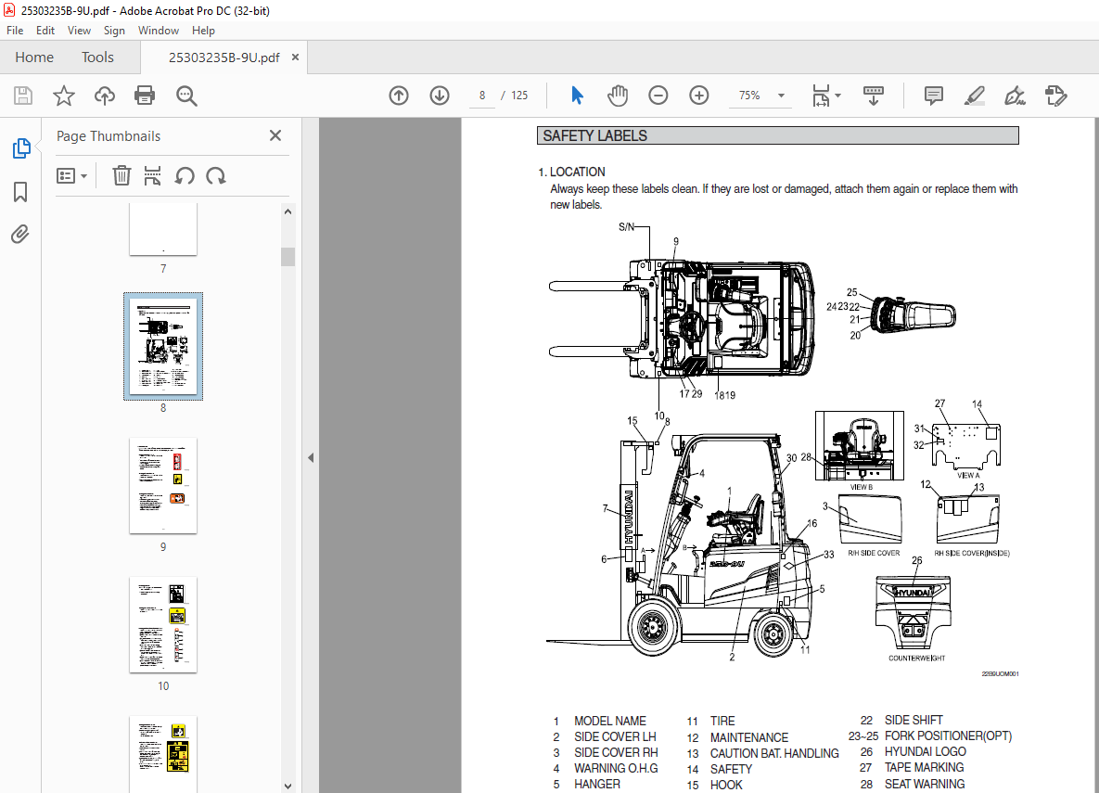Delete selected page with trash icon

pyautogui.click(x=121, y=176)
